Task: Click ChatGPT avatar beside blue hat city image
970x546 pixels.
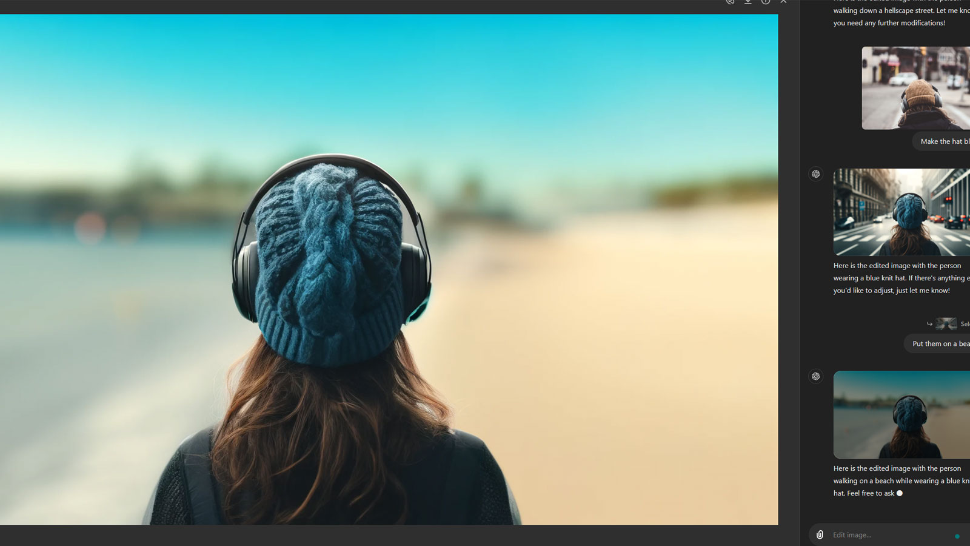Action: click(816, 174)
